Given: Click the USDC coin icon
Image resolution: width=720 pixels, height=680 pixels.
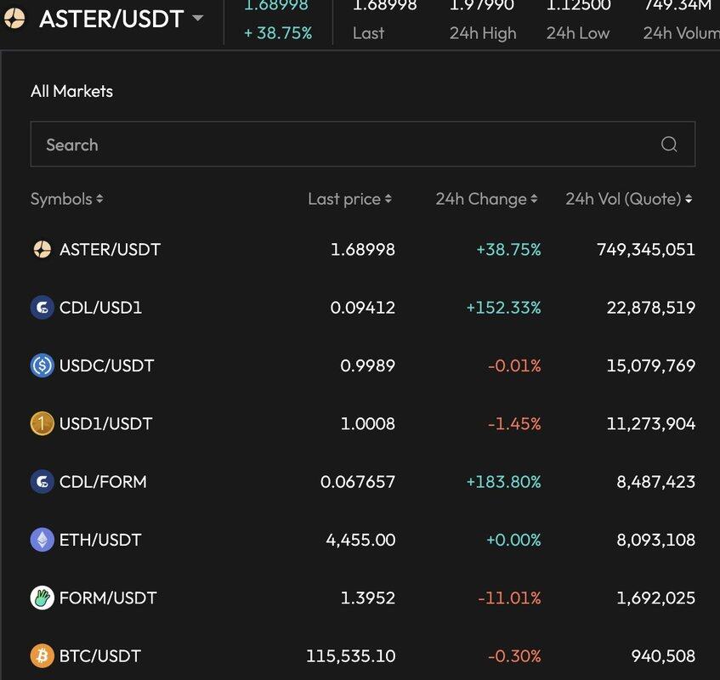Looking at the screenshot, I should pyautogui.click(x=43, y=365).
